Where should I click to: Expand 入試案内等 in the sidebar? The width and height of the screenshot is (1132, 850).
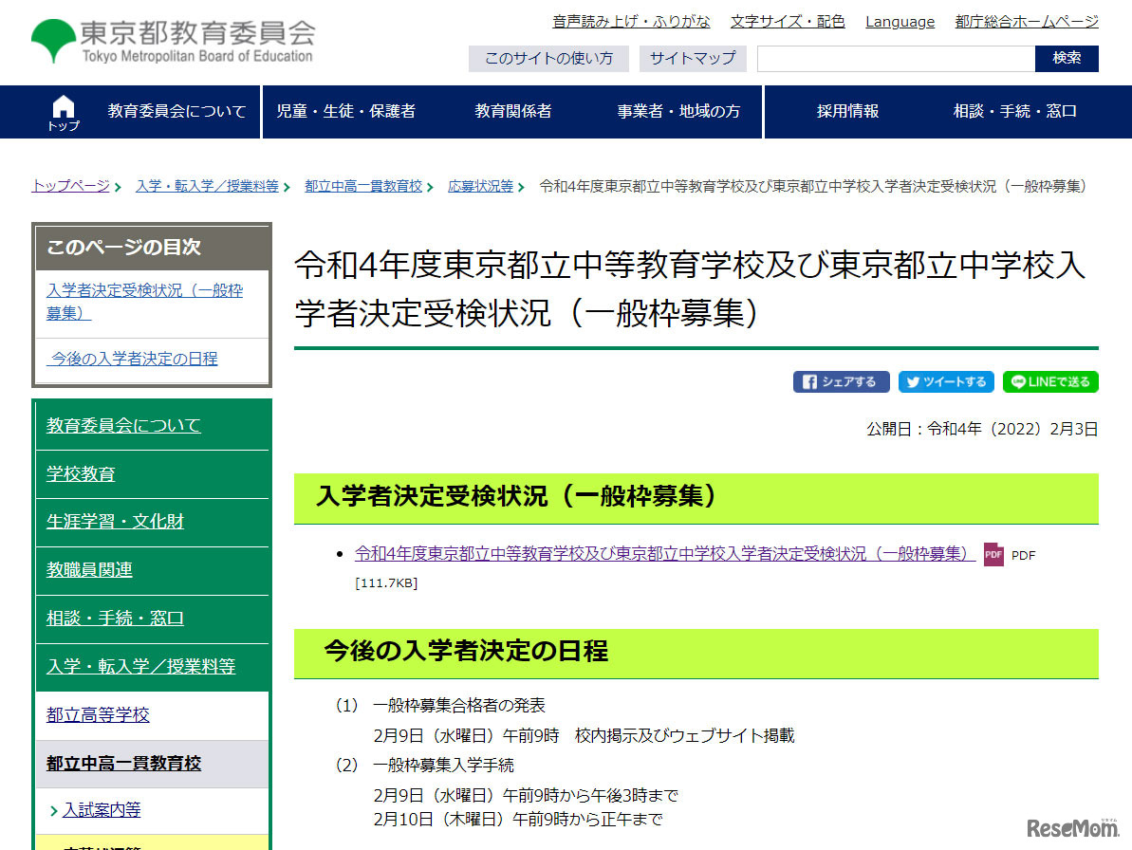[102, 810]
